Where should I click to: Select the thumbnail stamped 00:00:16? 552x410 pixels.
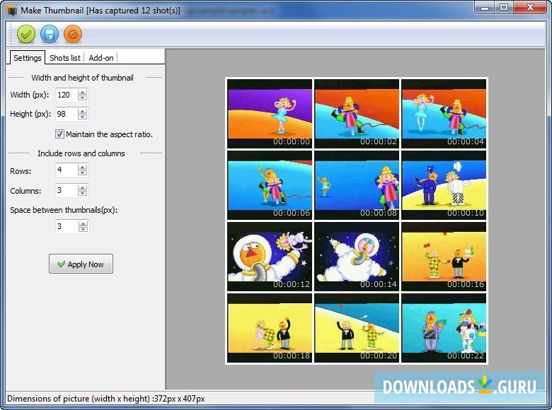pyautogui.click(x=444, y=257)
